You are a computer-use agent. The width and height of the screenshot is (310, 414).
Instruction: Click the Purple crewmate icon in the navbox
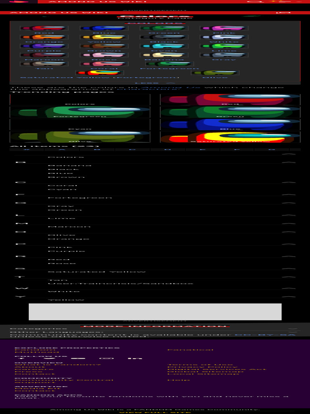pyautogui.click(x=44, y=46)
